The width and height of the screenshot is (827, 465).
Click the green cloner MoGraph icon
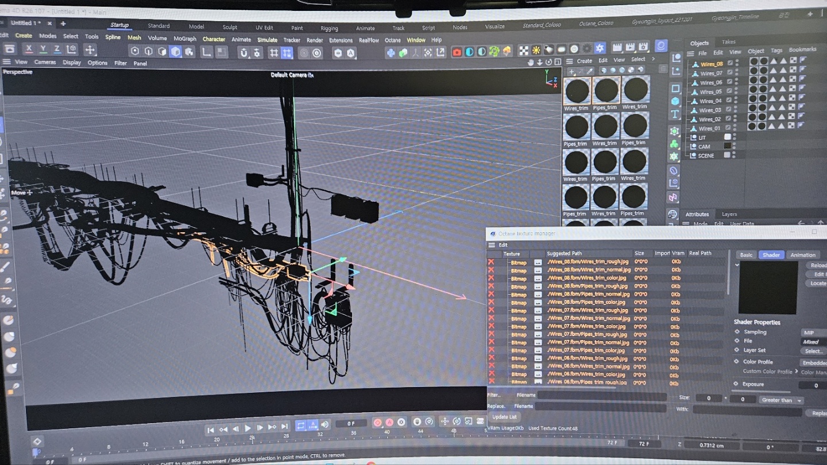pyautogui.click(x=674, y=144)
